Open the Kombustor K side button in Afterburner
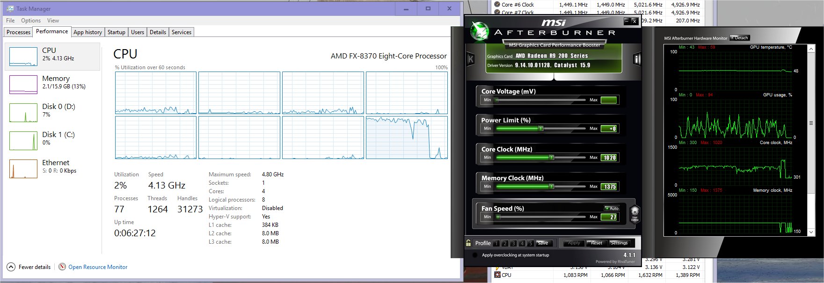The width and height of the screenshot is (824, 283). (471, 59)
